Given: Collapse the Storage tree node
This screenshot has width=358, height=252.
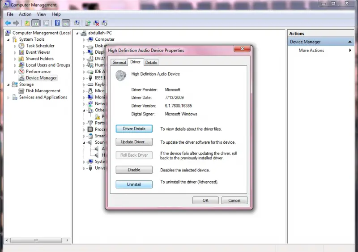Looking at the screenshot, I should [9, 85].
